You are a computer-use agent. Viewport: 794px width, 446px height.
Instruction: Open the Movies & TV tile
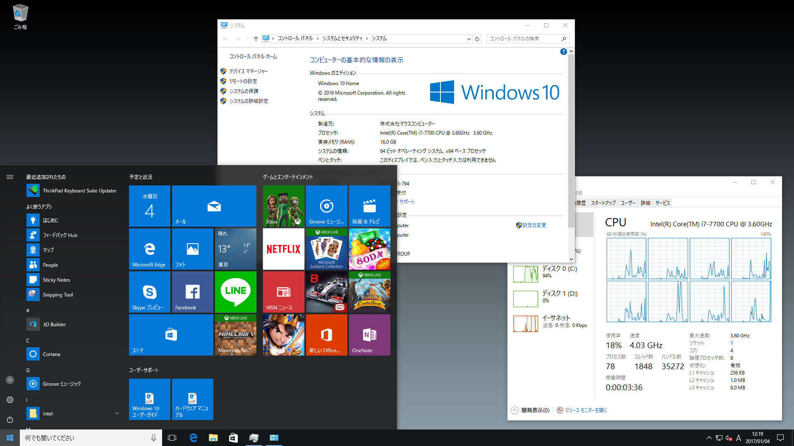(x=370, y=206)
